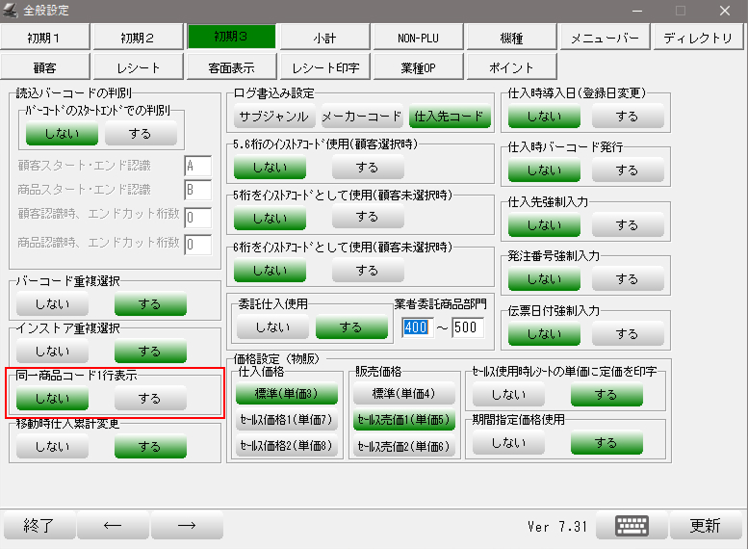Choose サブジャンル for log writing
Image resolution: width=748 pixels, height=549 pixels.
tap(274, 117)
